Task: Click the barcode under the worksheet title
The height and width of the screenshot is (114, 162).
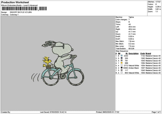Action: (x=24, y=9)
